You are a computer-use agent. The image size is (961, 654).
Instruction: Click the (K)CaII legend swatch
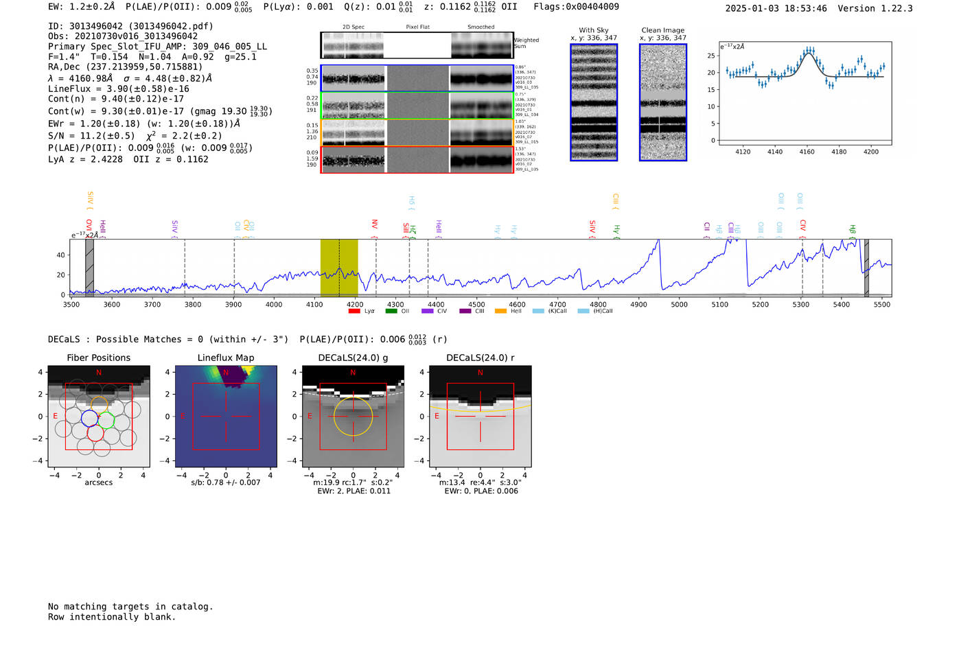tap(537, 311)
